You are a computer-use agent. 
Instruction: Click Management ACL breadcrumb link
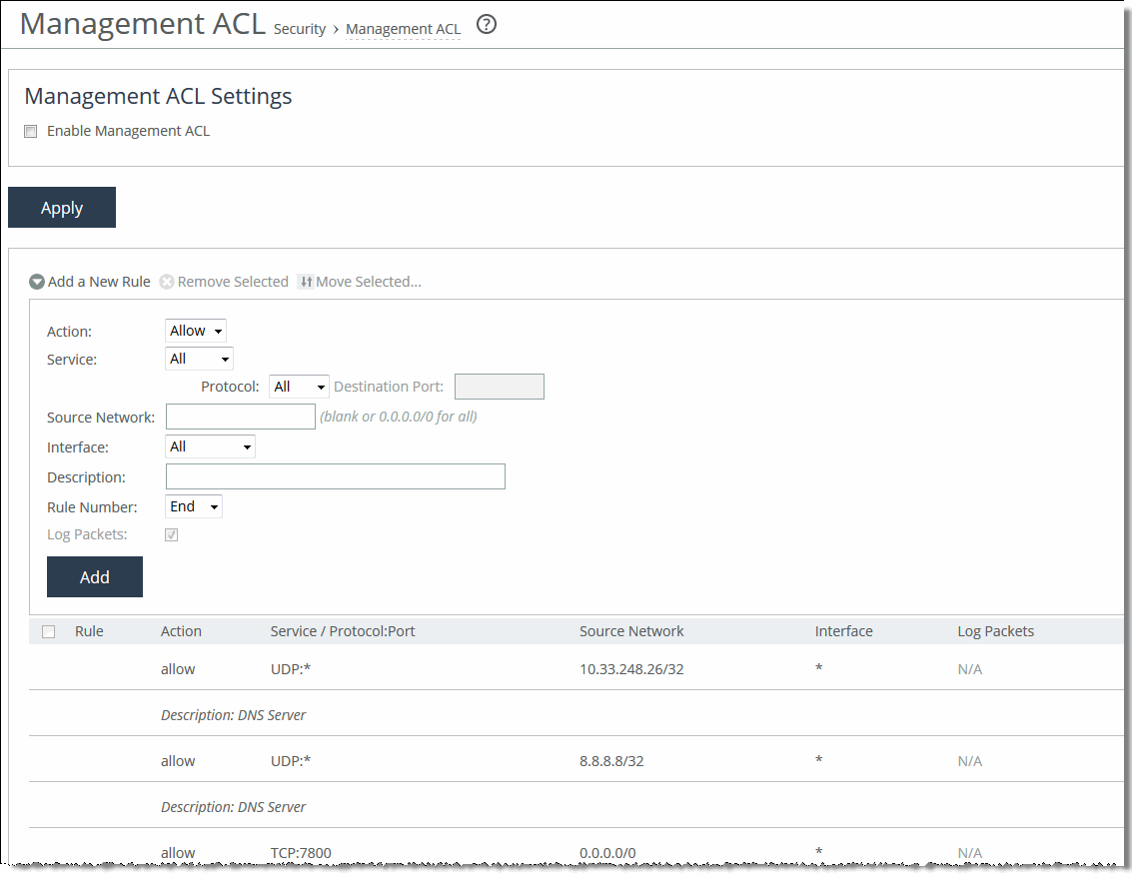(403, 29)
